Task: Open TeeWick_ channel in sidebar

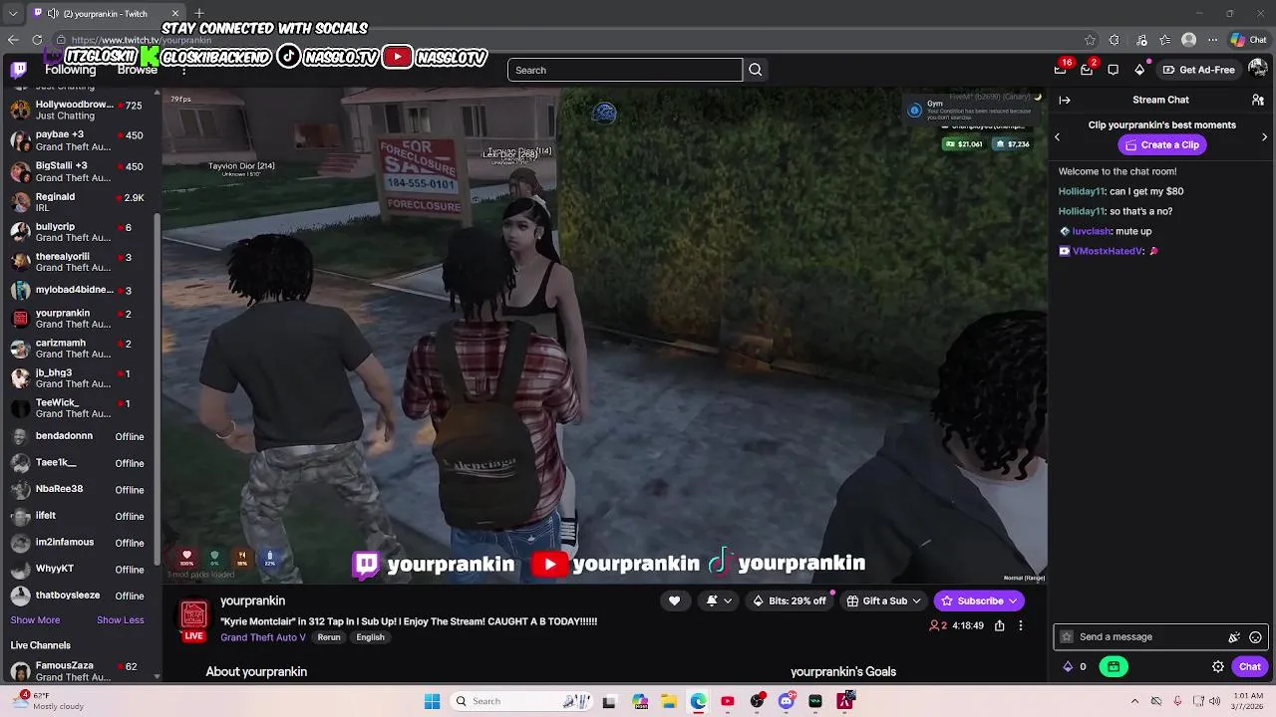Action: pos(78,408)
